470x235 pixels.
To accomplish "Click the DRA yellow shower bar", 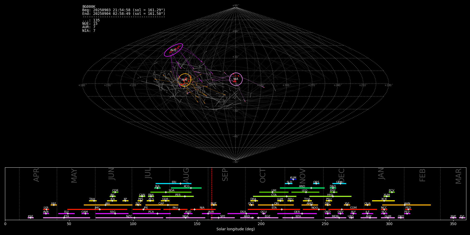I will click(254, 201).
